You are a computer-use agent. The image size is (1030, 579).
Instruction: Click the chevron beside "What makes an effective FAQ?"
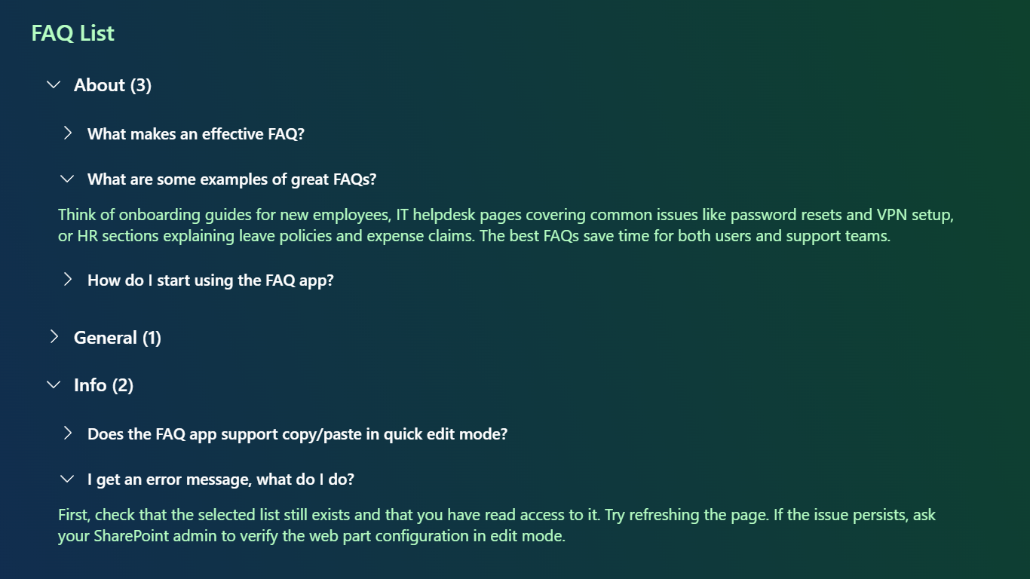coord(68,133)
